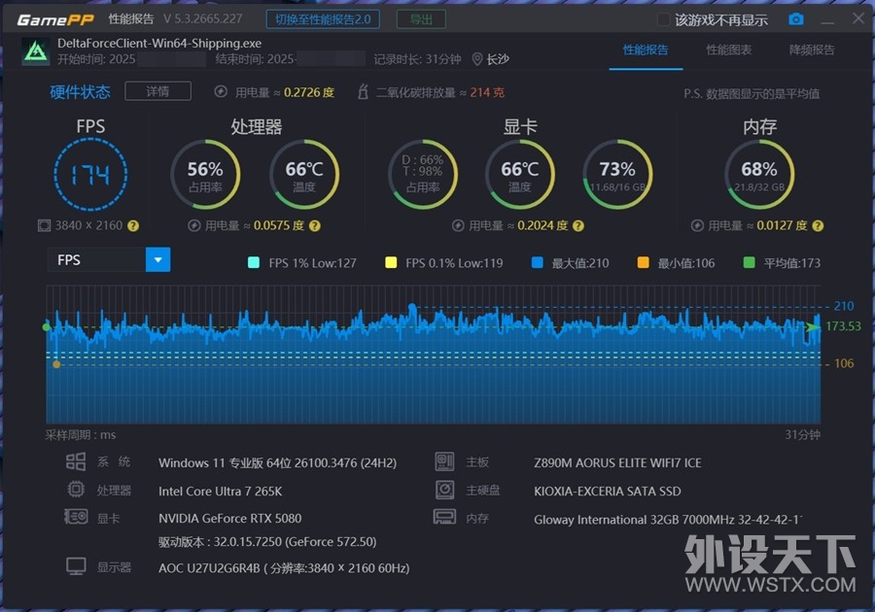
Task: Click the blue 最大值 swatch
Action: (538, 262)
